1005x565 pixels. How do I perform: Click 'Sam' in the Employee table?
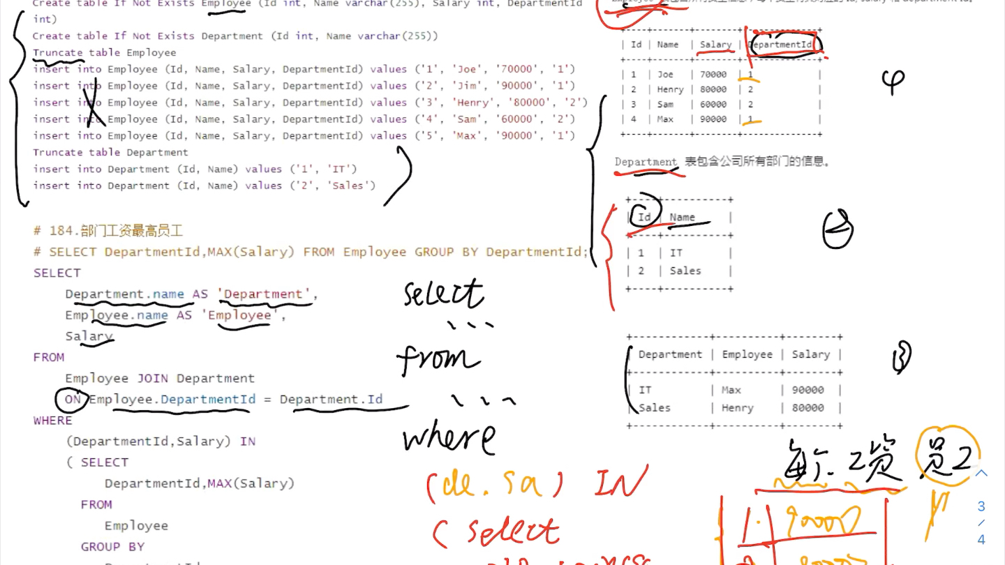[x=665, y=105]
